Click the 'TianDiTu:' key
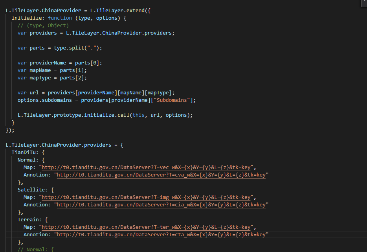 [x=25, y=153]
